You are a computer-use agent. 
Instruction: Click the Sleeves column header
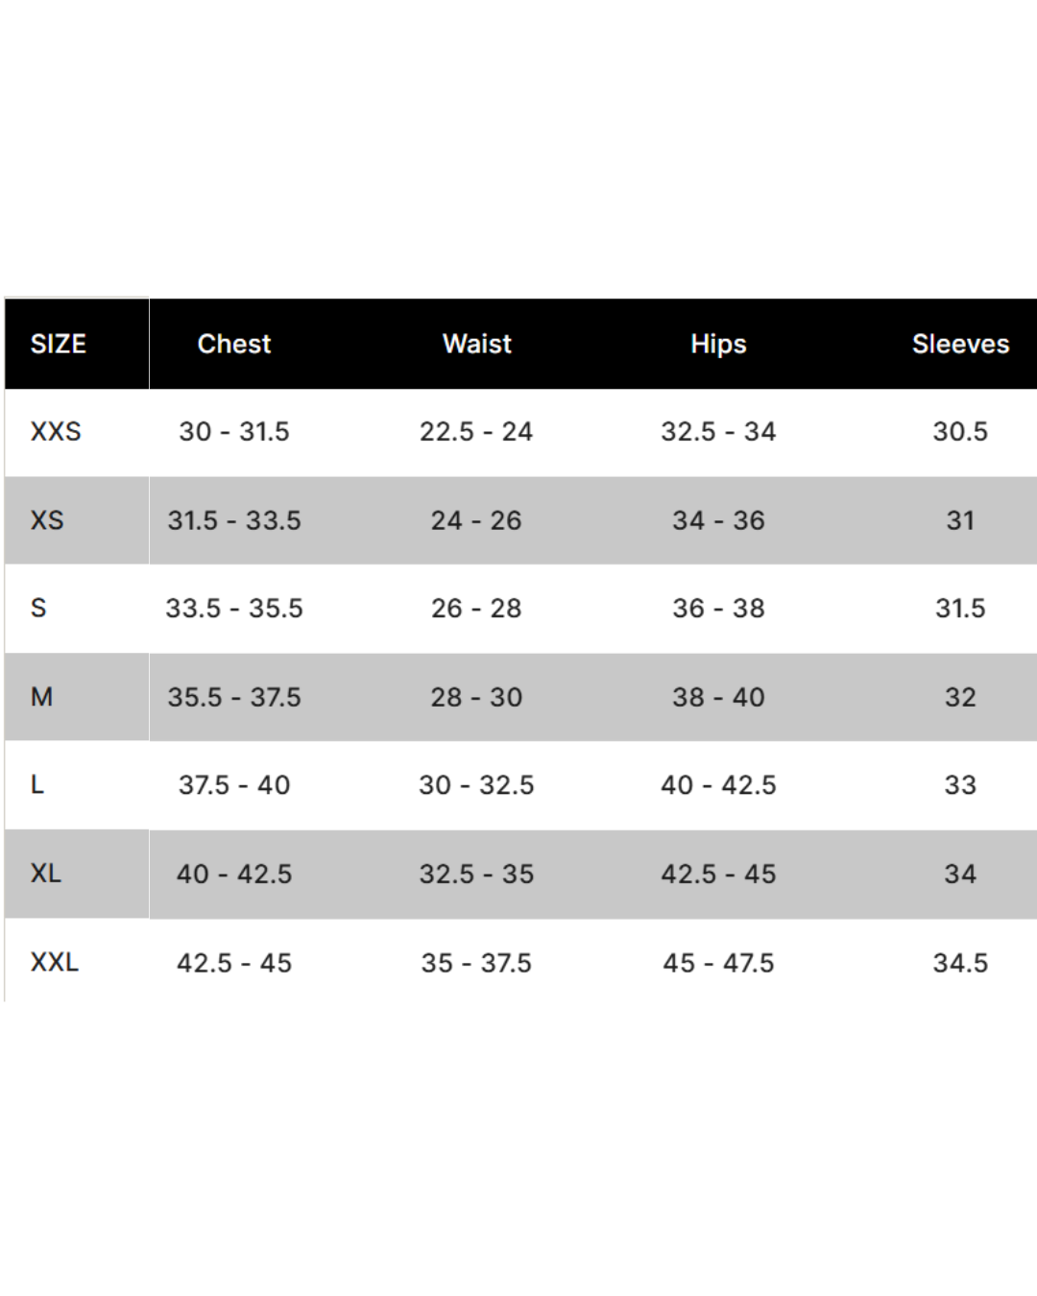[960, 344]
